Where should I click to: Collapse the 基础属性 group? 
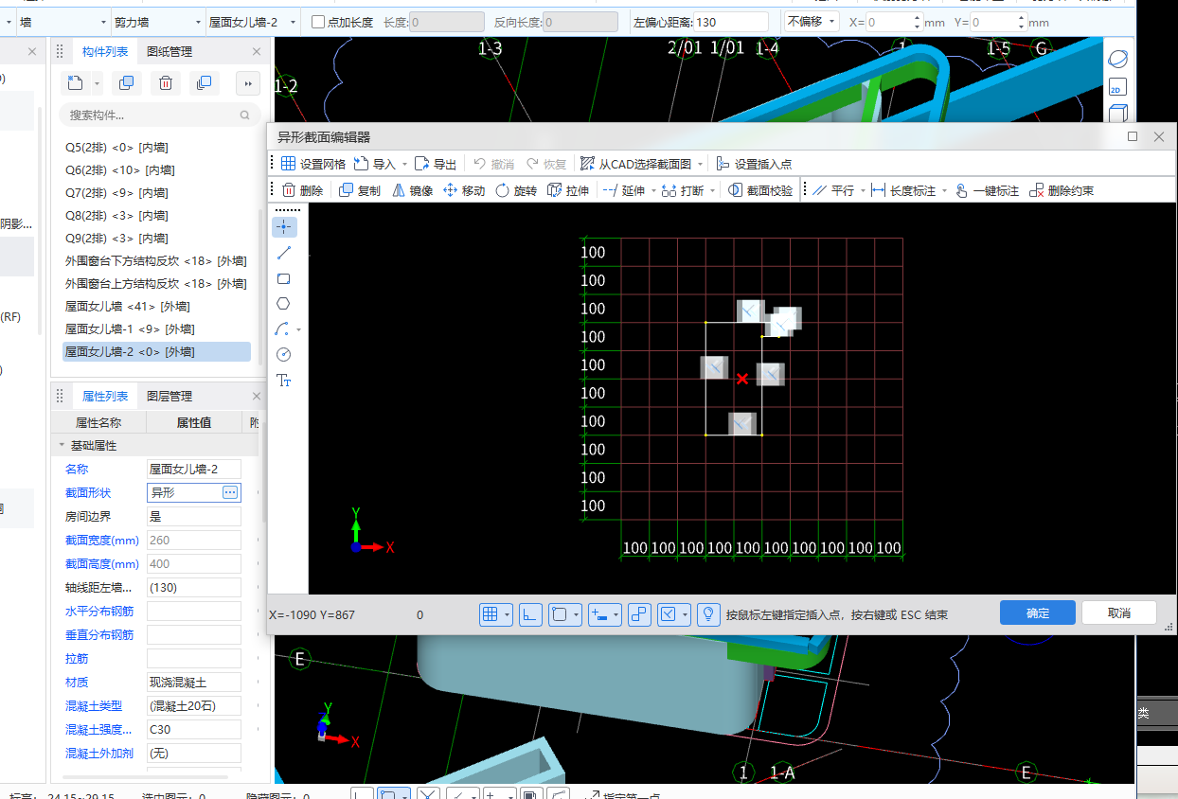coord(62,445)
